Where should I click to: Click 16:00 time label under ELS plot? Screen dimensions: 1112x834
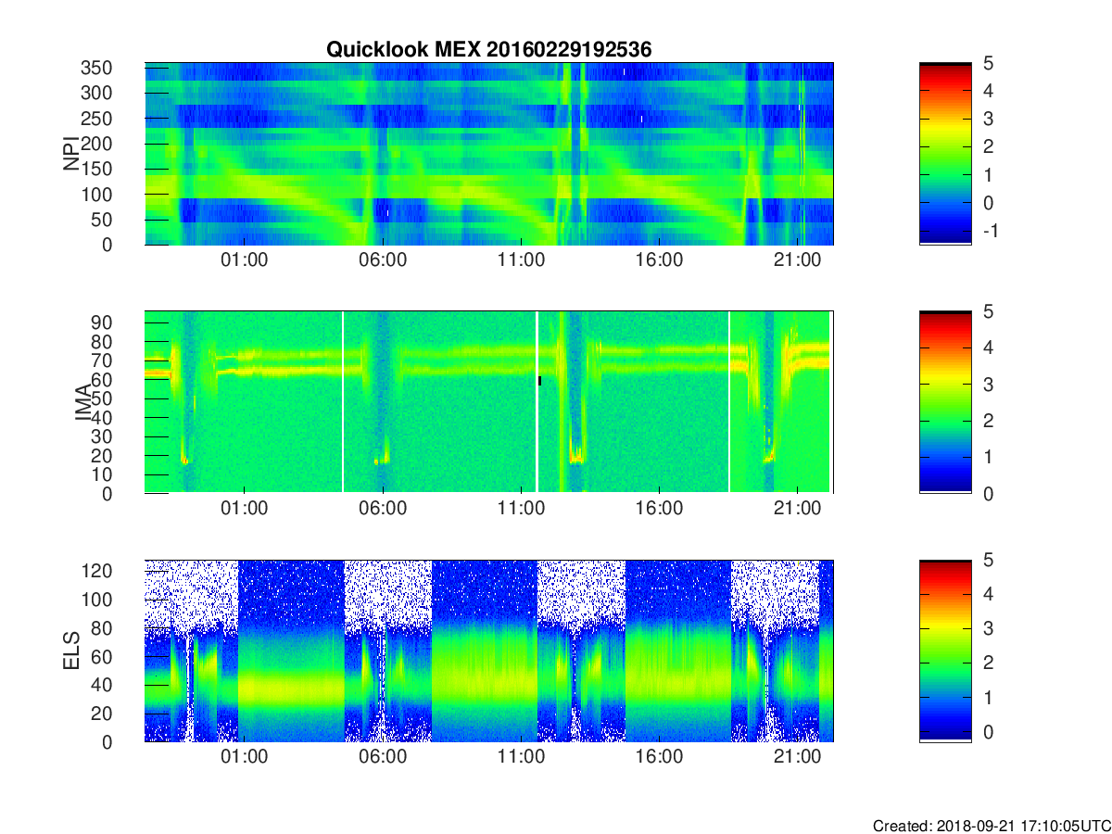(x=659, y=757)
